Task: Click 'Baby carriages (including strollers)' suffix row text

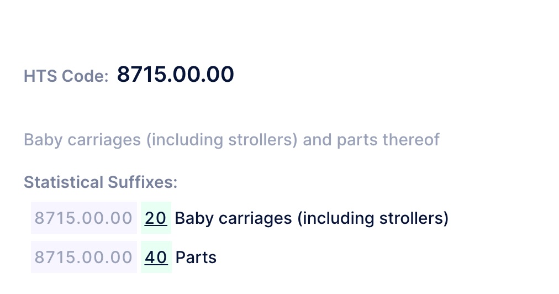Action: pyautogui.click(x=311, y=218)
